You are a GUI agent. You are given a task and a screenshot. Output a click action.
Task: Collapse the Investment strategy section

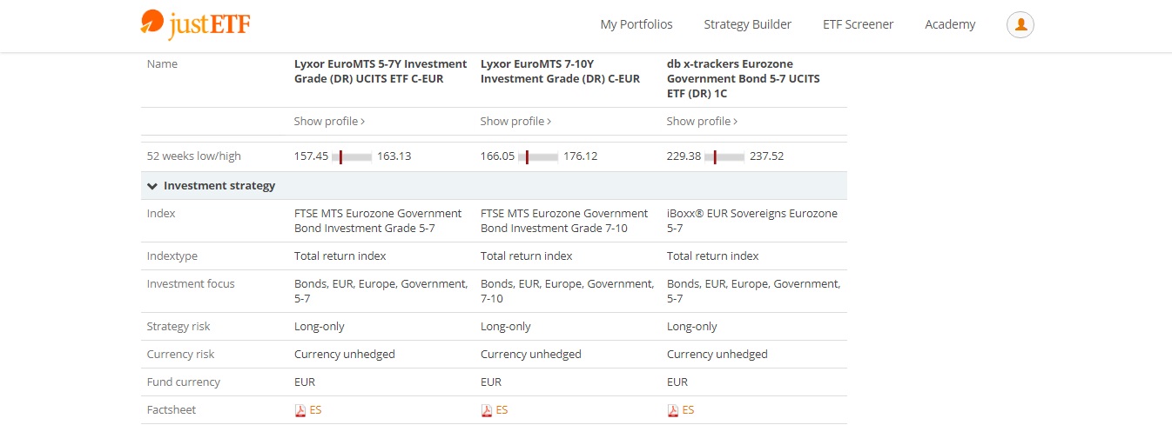pyautogui.click(x=153, y=186)
